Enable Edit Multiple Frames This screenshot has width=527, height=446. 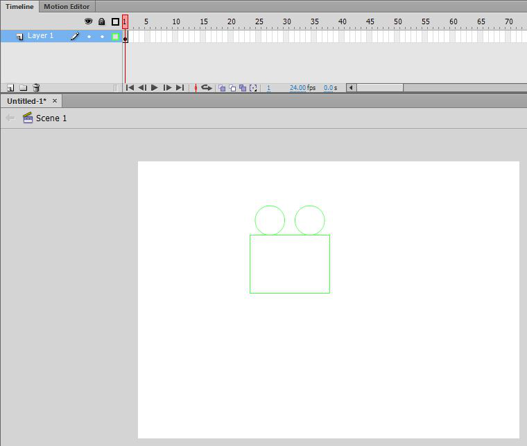[243, 88]
